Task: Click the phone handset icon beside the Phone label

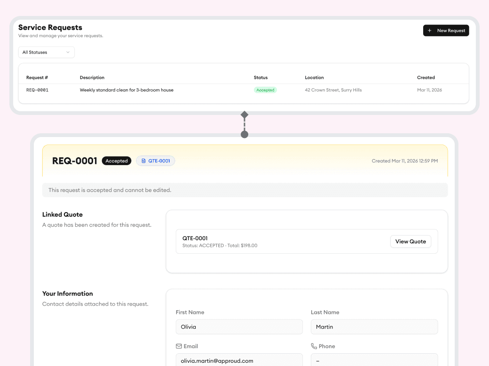Action: [x=313, y=346]
